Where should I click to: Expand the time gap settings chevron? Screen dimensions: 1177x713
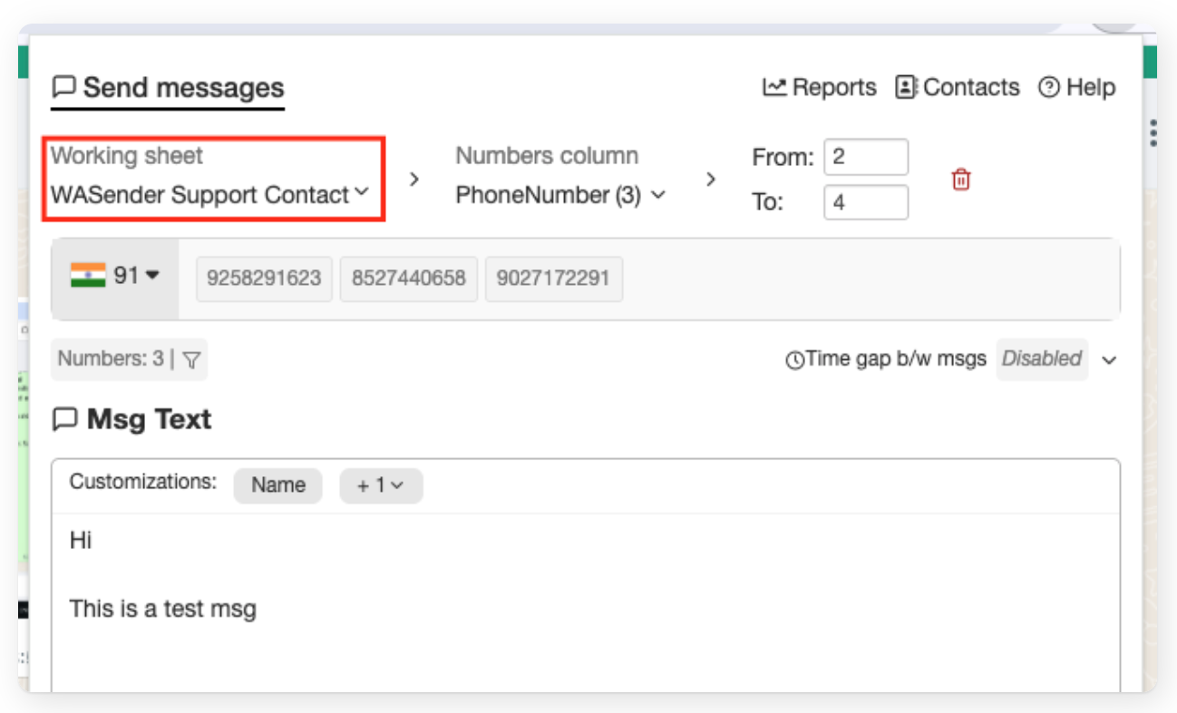1108,360
